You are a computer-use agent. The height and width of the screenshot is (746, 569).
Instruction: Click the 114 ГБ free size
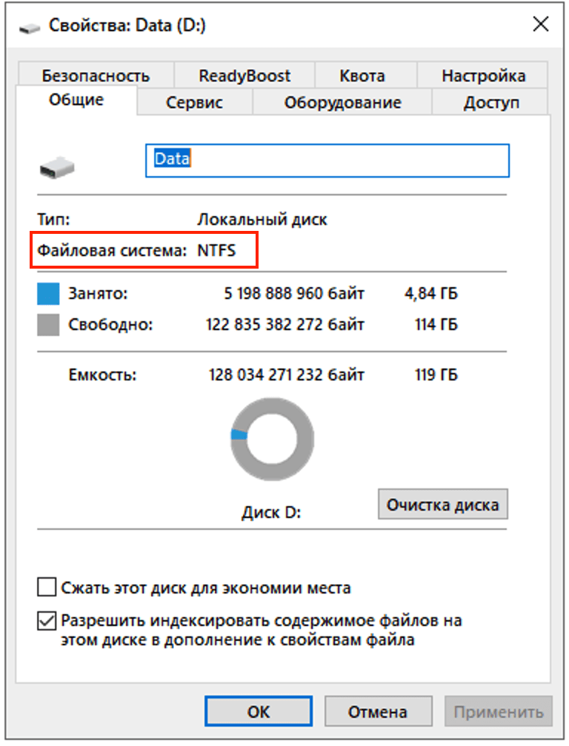[x=436, y=324]
